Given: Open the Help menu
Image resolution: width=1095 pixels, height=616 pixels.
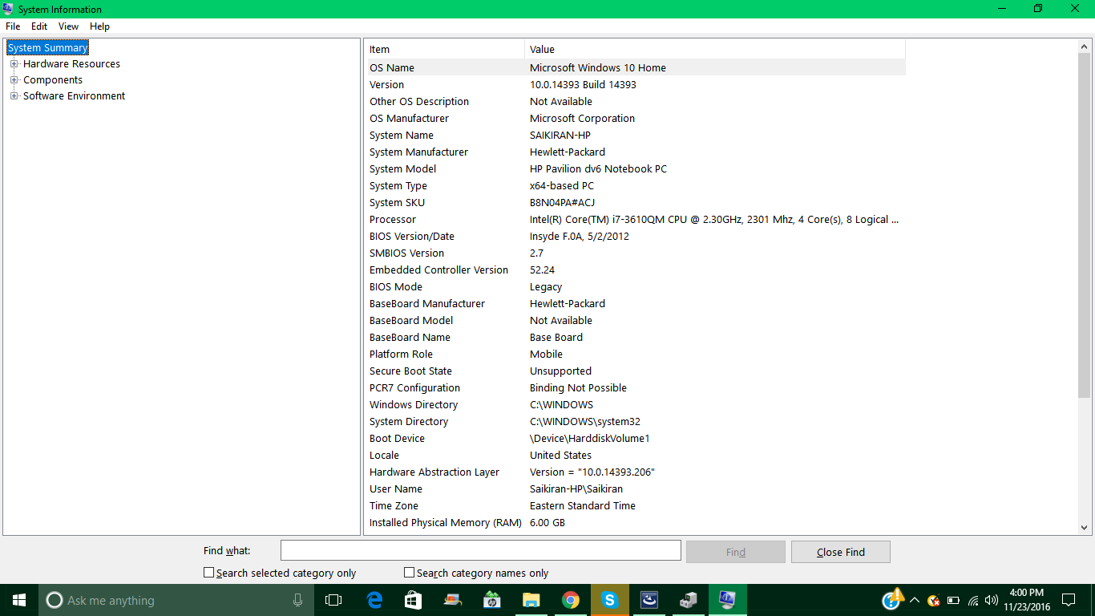Looking at the screenshot, I should [x=99, y=26].
